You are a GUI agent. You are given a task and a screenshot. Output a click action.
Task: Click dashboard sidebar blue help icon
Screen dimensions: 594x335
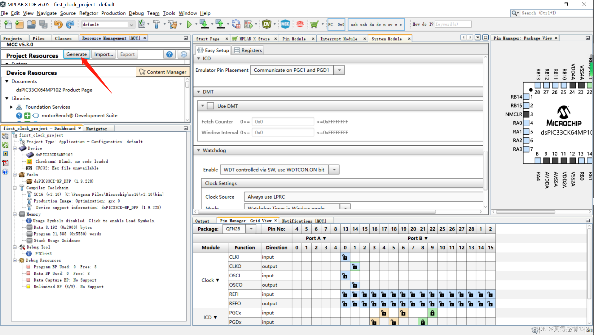click(5, 172)
